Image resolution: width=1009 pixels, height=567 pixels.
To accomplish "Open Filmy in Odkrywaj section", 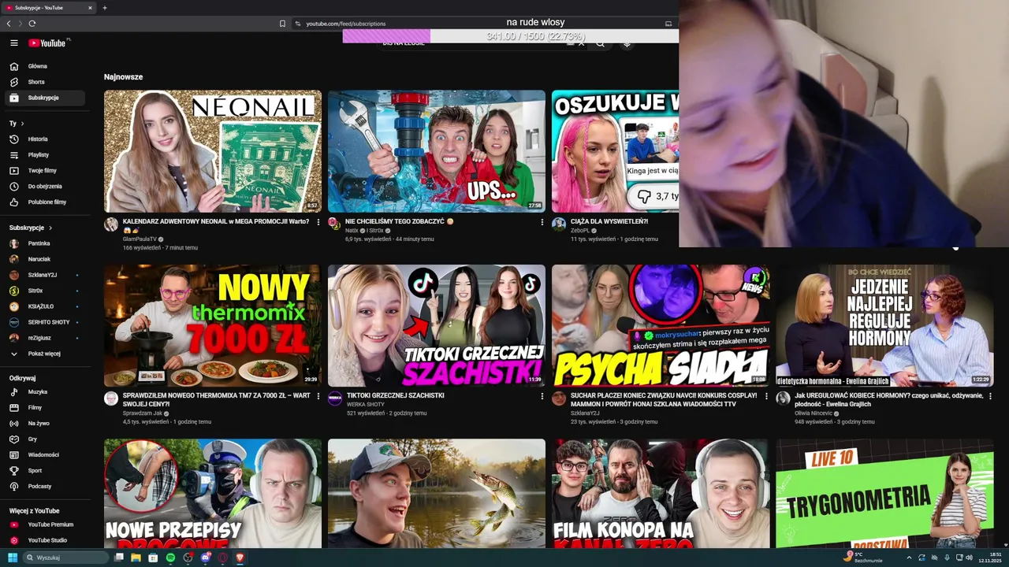I will [47, 407].
